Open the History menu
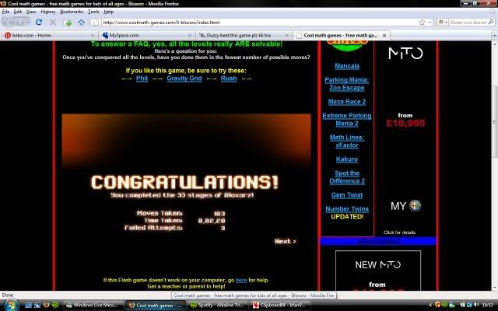This screenshot has width=498, height=311. coord(47,12)
